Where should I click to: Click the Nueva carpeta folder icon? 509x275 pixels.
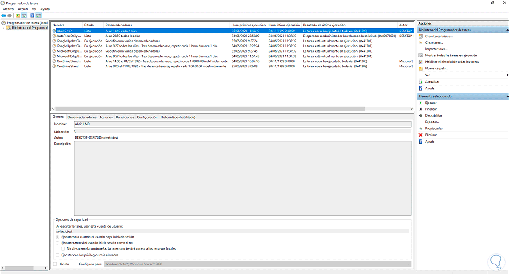pos(421,68)
